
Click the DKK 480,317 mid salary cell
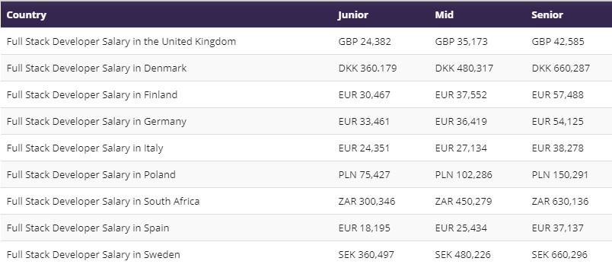(464, 68)
